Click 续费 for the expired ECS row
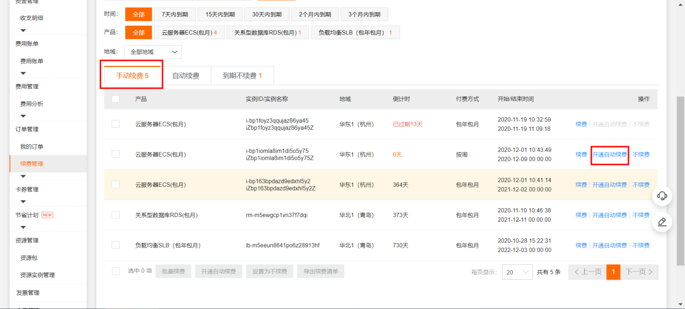The image size is (685, 309). pyautogui.click(x=581, y=124)
